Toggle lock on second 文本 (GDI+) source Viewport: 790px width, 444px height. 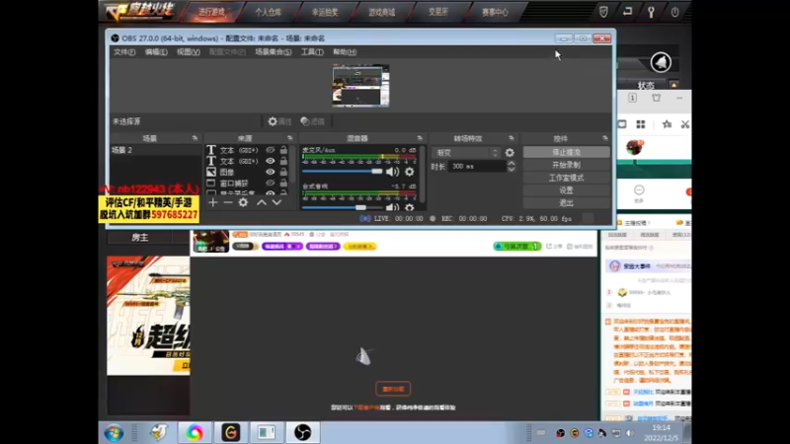click(283, 161)
